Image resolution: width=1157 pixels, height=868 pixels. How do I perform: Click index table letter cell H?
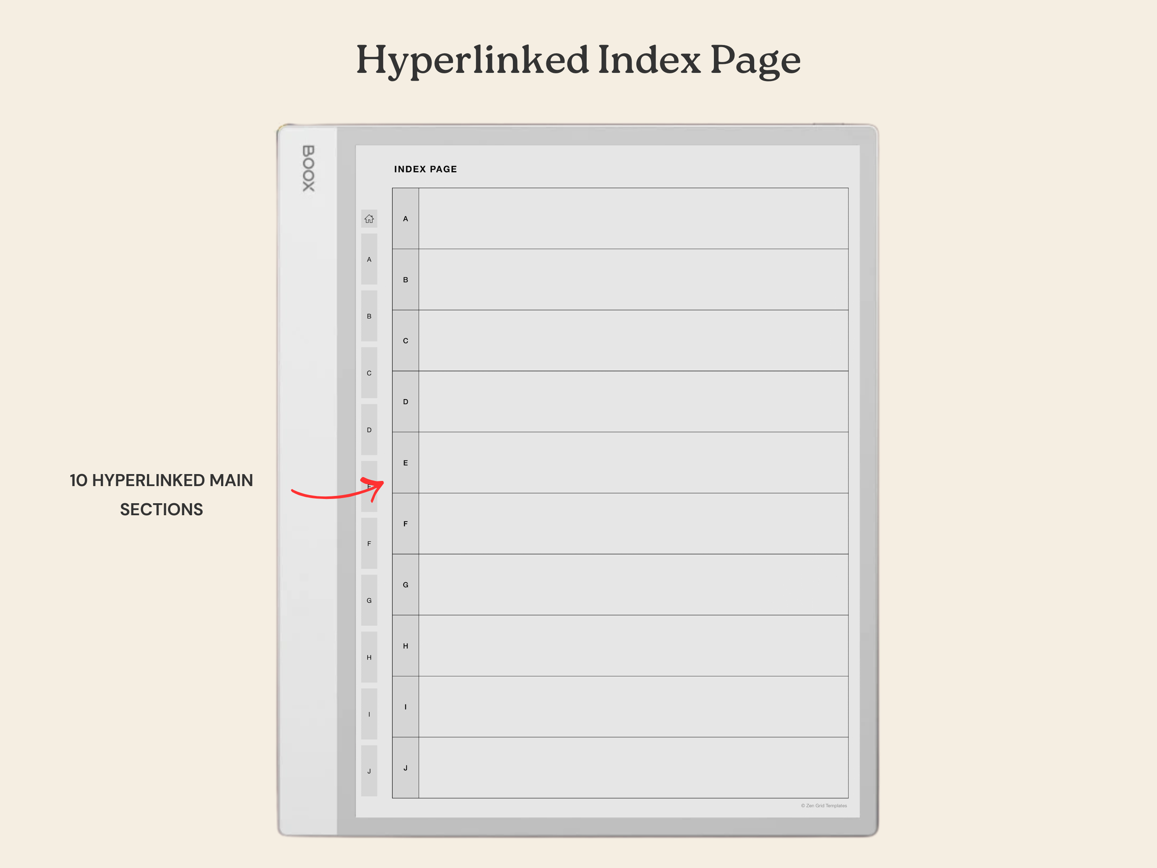tap(405, 646)
